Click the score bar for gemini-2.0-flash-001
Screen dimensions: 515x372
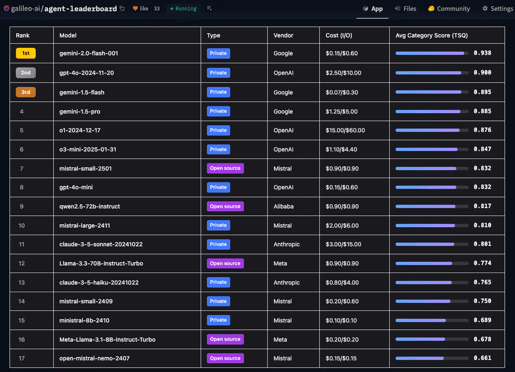pyautogui.click(x=431, y=53)
